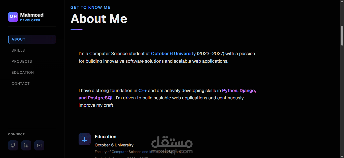
Task: Click the vertical scrollbar thumb
Action: (x=342, y=35)
